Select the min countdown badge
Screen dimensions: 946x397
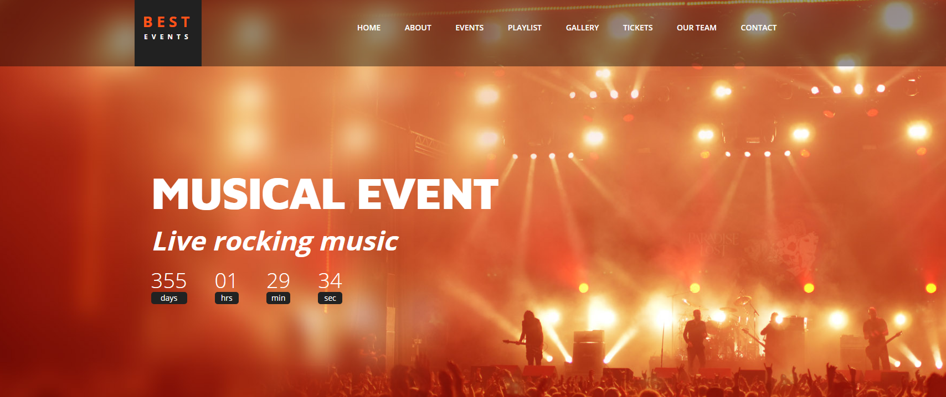tap(278, 298)
